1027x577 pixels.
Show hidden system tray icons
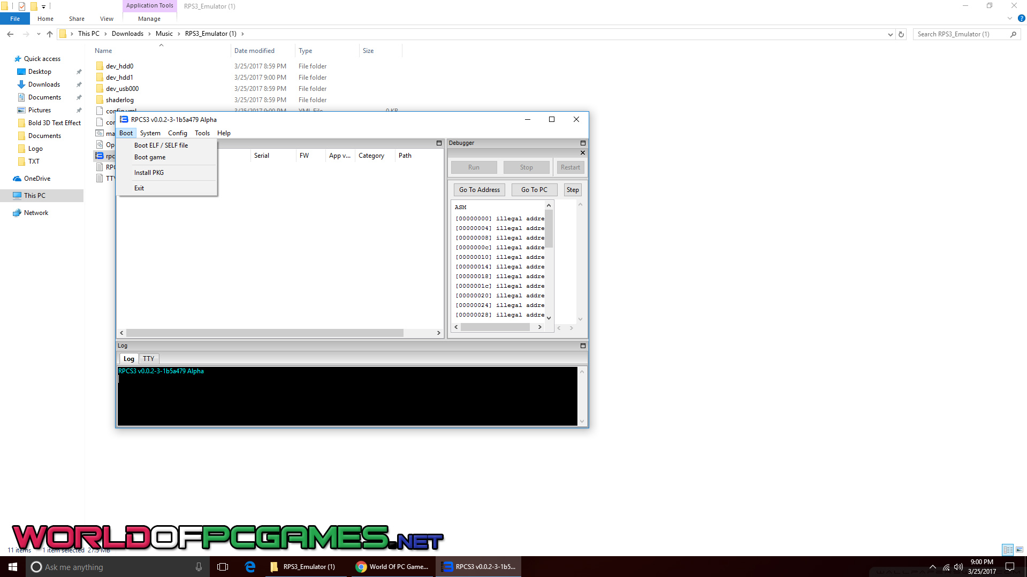[932, 567]
